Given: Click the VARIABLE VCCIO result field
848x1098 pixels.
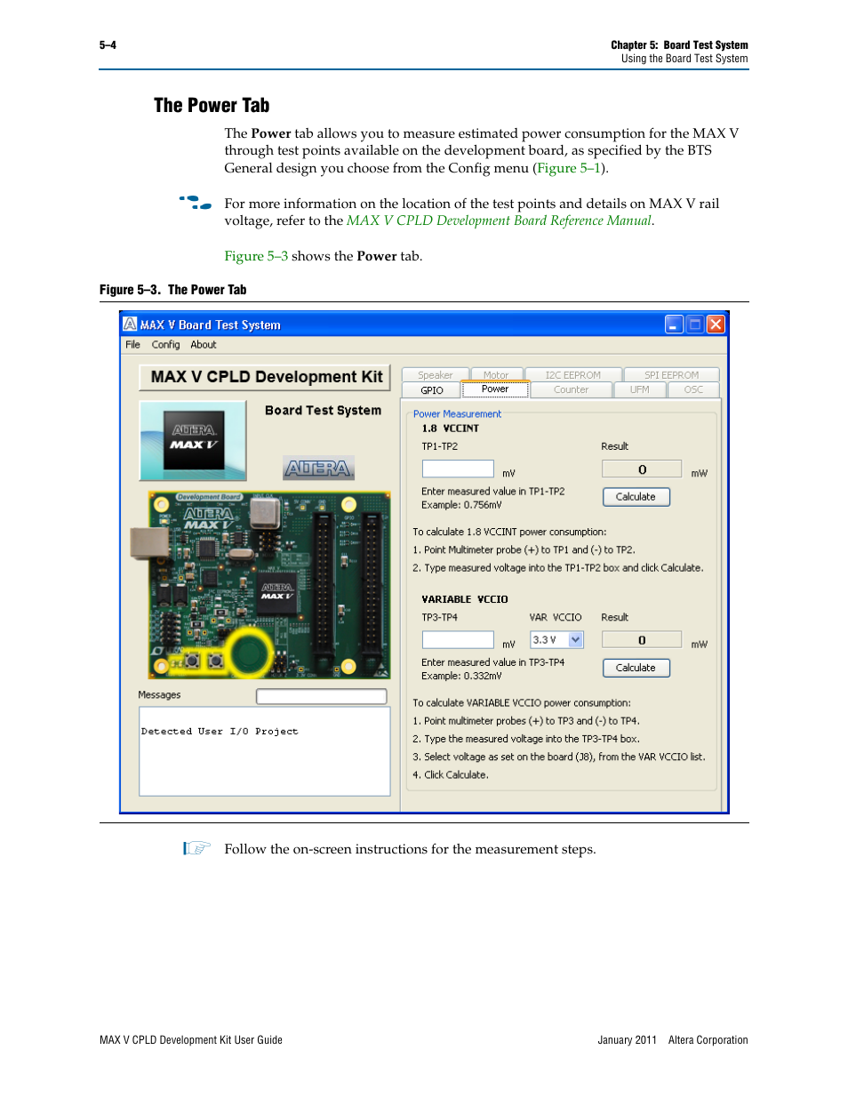Looking at the screenshot, I should (x=642, y=639).
